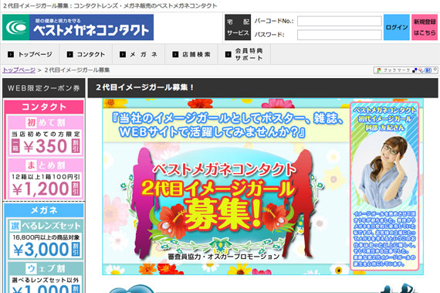Screen dimensions: 440x293
Task: Click the diamond icon at bookmark bar end
Action: [x=435, y=69]
